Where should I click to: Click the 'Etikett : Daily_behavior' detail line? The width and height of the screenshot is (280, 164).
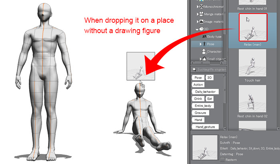click(x=250, y=148)
